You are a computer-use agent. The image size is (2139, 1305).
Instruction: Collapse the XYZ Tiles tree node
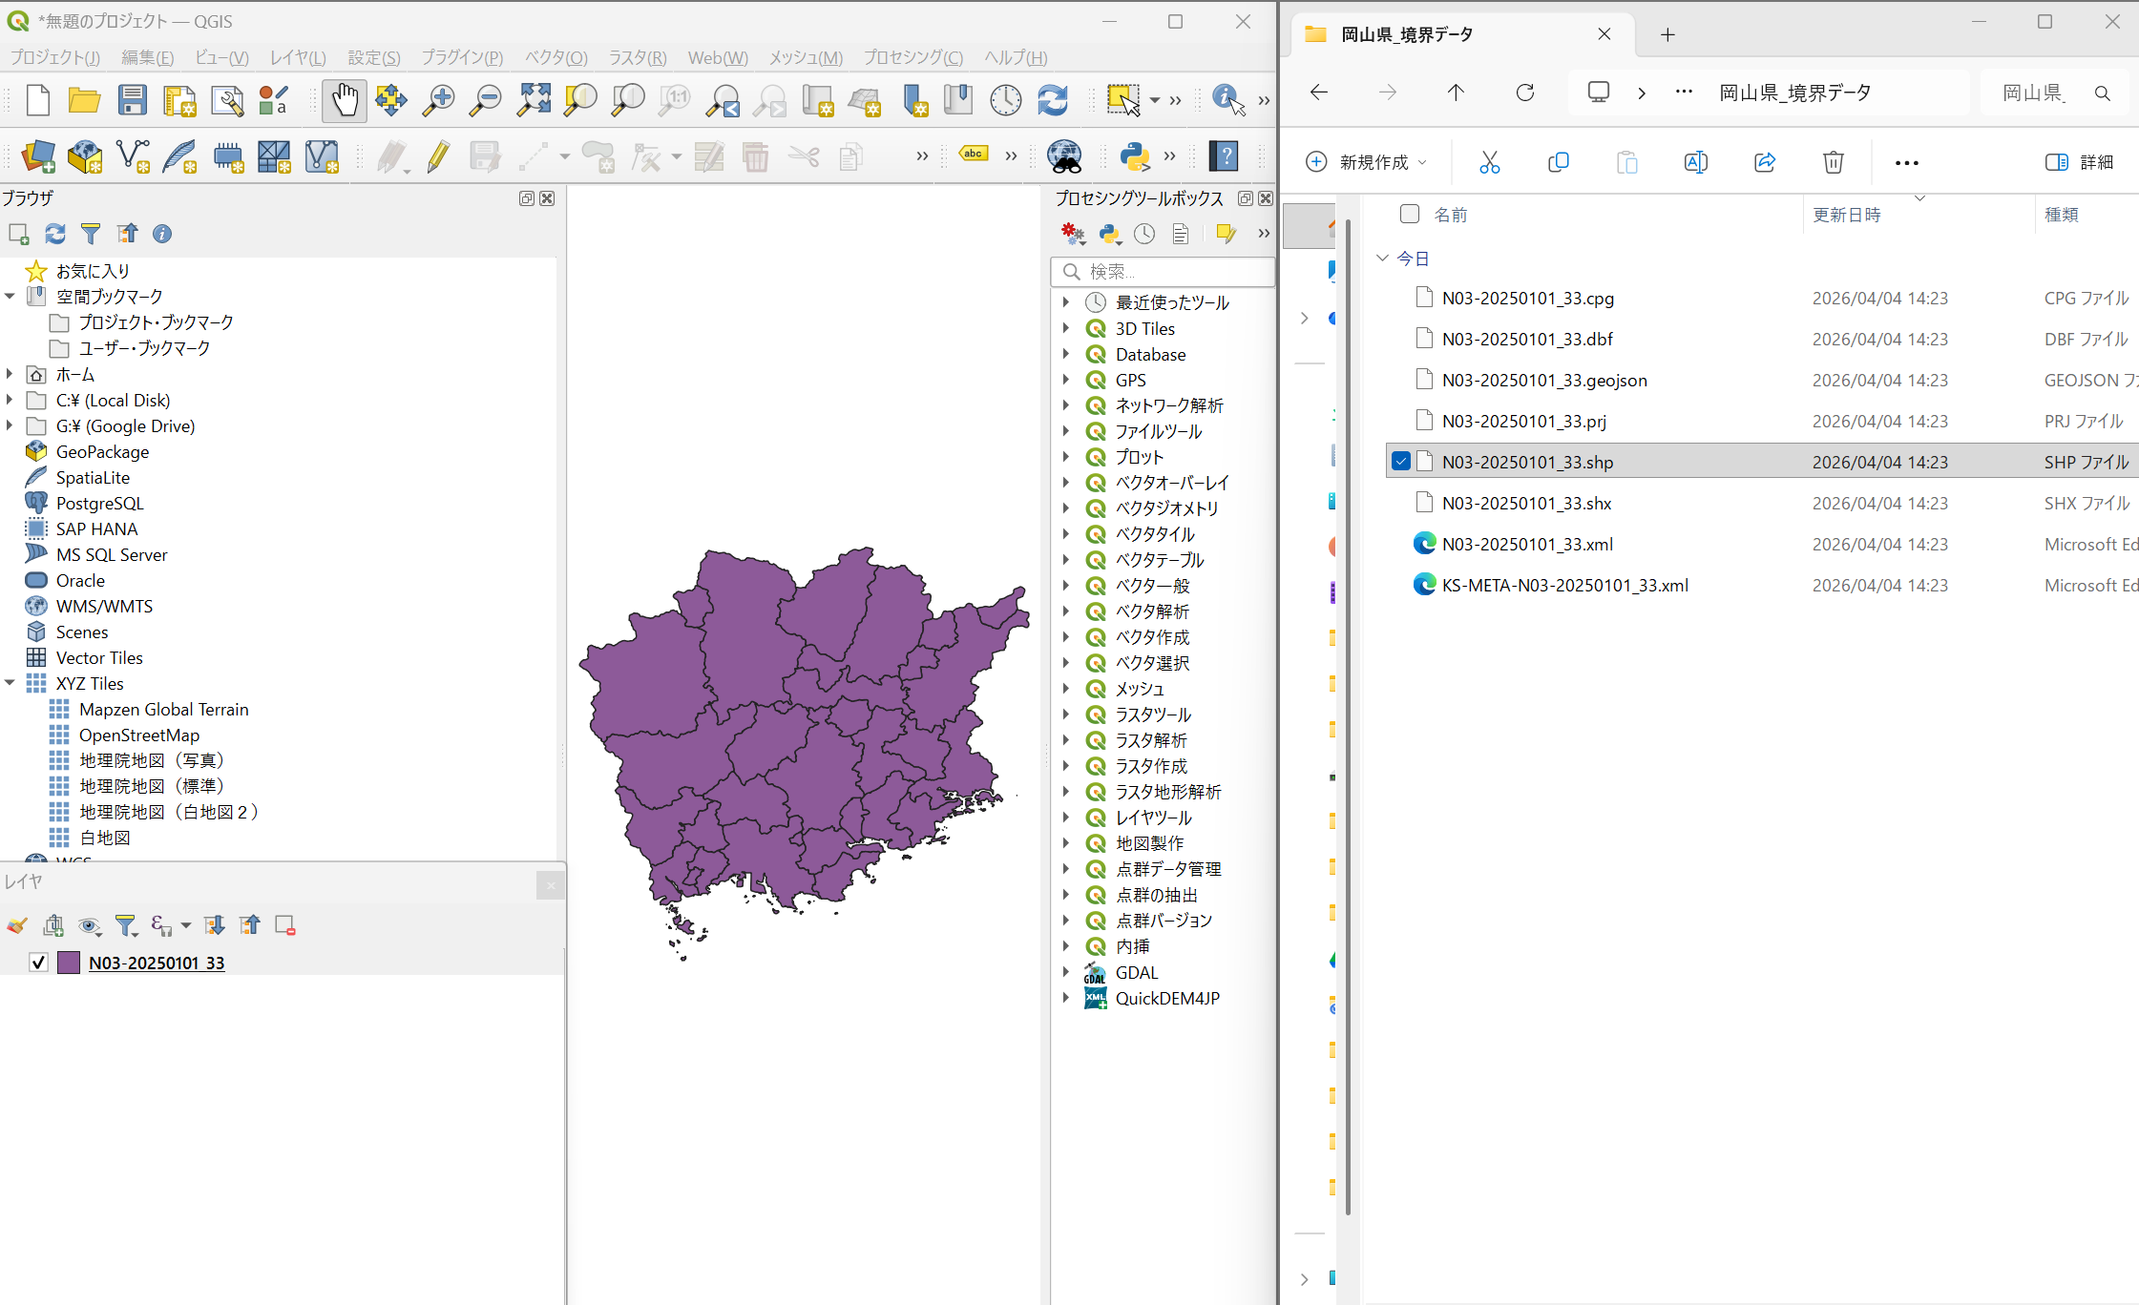click(10, 683)
